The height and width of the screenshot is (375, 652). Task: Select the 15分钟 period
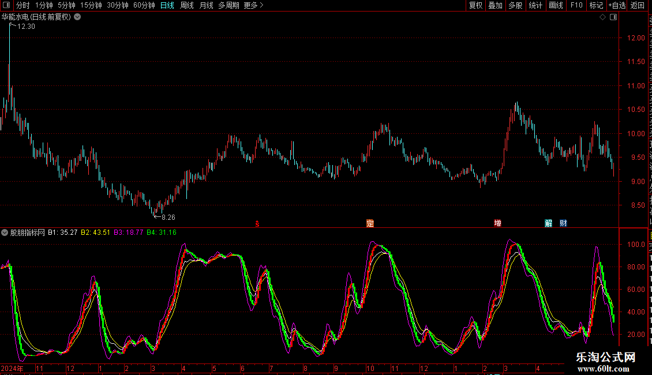tap(91, 5)
